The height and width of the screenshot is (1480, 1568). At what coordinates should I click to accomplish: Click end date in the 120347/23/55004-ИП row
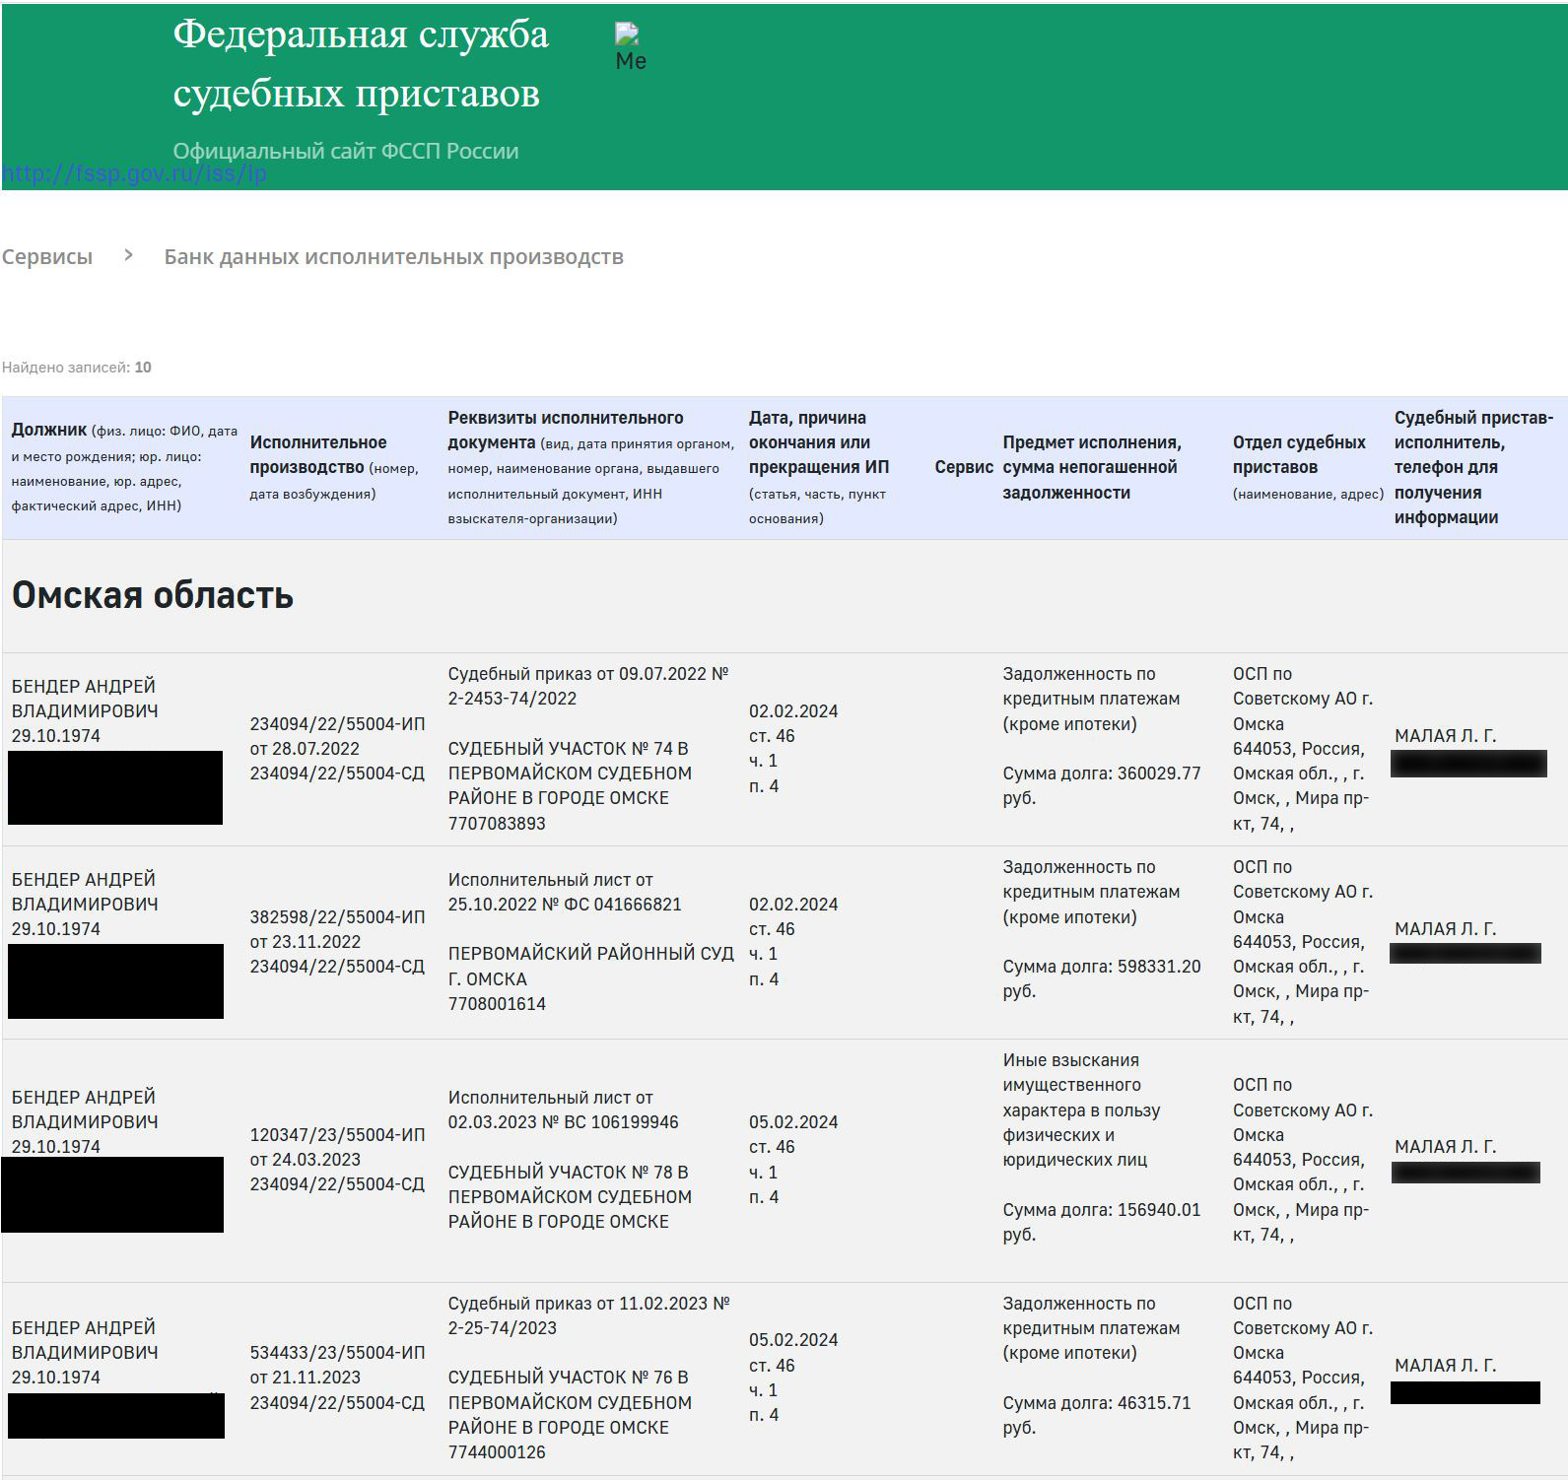point(793,1122)
